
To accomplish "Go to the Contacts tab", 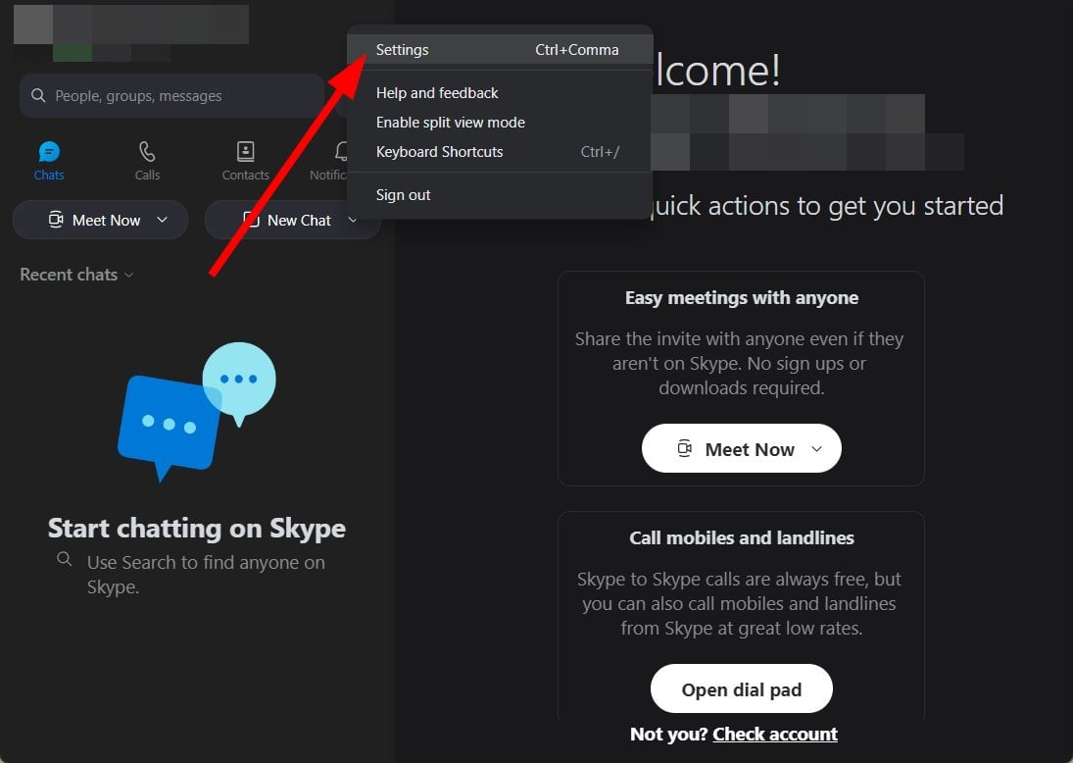I will pyautogui.click(x=246, y=161).
